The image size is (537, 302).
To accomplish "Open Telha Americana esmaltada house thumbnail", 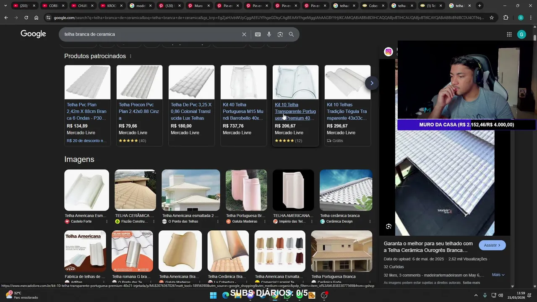I will pyautogui.click(x=191, y=190).
